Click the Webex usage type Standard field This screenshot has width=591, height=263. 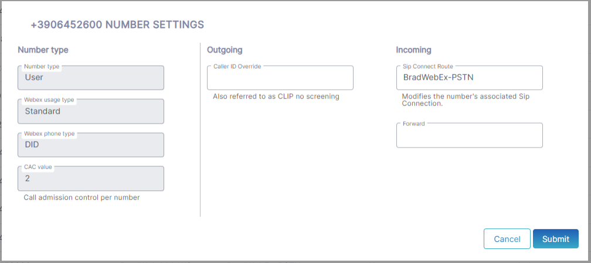pos(91,111)
